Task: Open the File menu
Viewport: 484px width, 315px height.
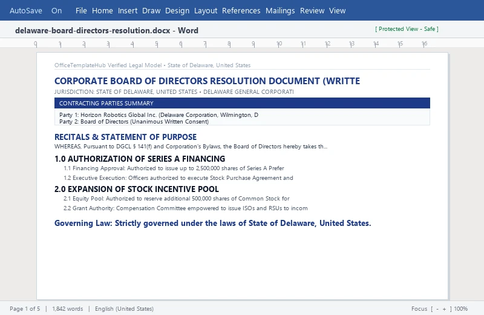Action: (81, 10)
